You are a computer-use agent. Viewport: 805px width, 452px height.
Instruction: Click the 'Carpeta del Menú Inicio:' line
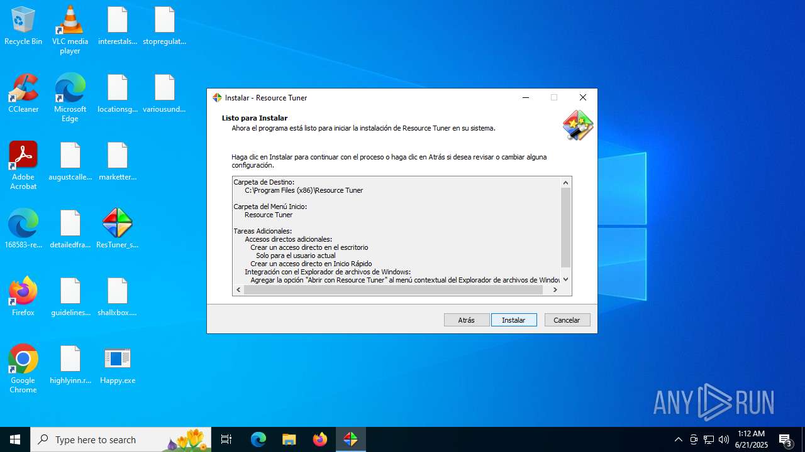[270, 207]
